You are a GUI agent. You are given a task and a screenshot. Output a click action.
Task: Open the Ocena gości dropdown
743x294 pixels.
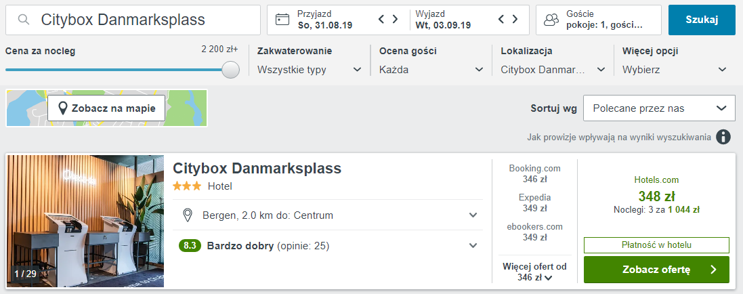coord(431,69)
